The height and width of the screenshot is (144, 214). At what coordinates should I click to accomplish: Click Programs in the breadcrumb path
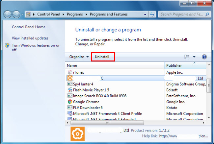75,14
